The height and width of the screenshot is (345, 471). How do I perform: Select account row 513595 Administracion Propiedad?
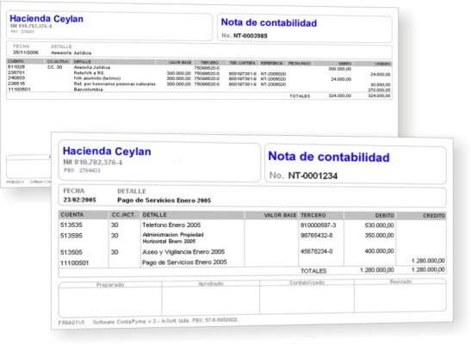point(252,237)
